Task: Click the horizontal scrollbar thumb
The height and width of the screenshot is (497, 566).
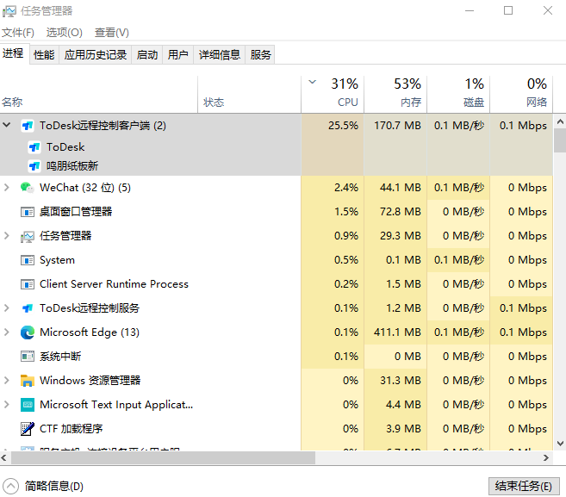Action: pyautogui.click(x=163, y=457)
